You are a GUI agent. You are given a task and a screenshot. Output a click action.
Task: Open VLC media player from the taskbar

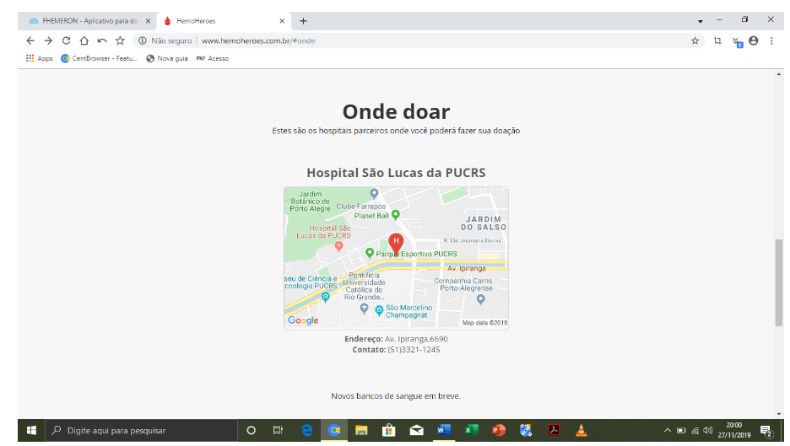[581, 430]
